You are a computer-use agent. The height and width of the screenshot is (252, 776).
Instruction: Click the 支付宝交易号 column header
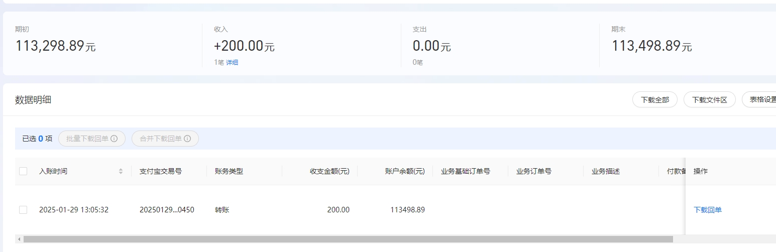coord(161,171)
